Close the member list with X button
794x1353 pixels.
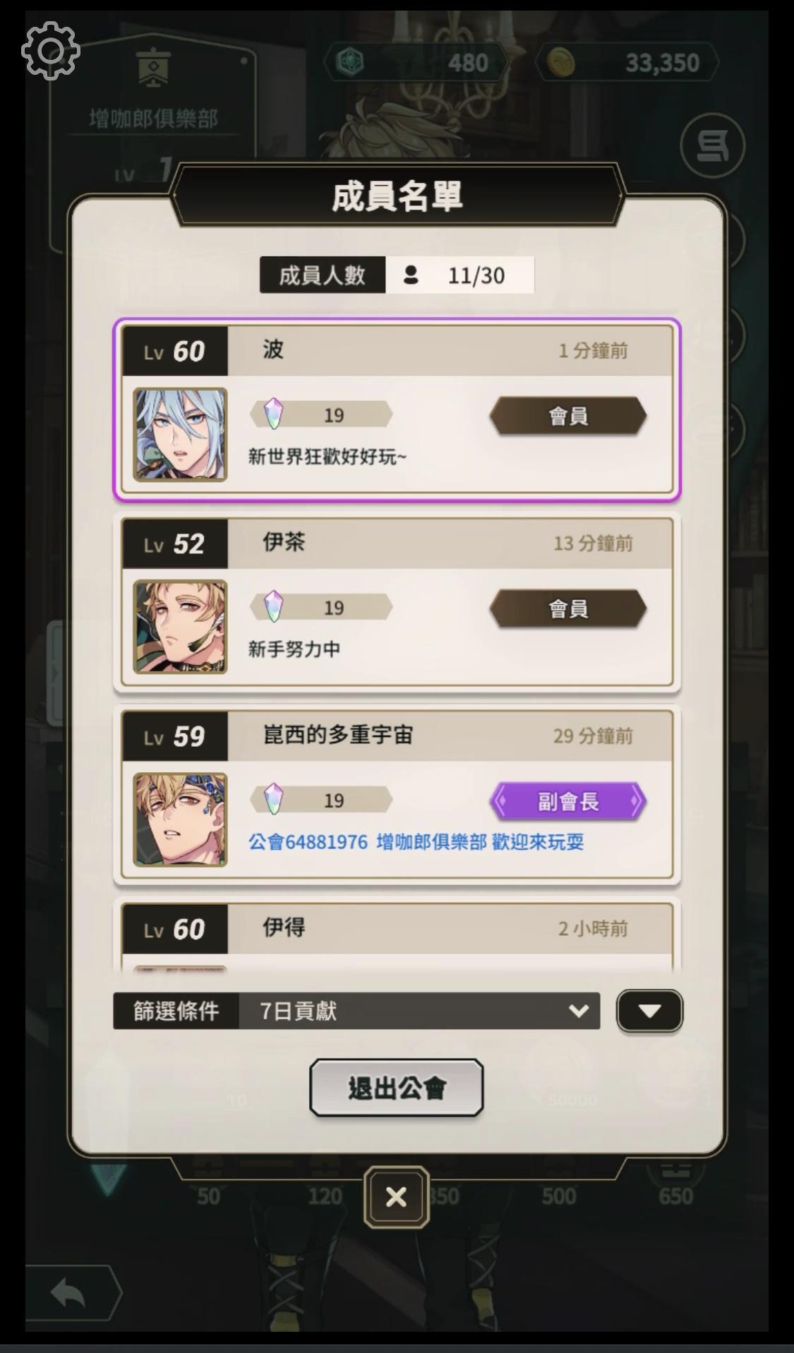(397, 1197)
